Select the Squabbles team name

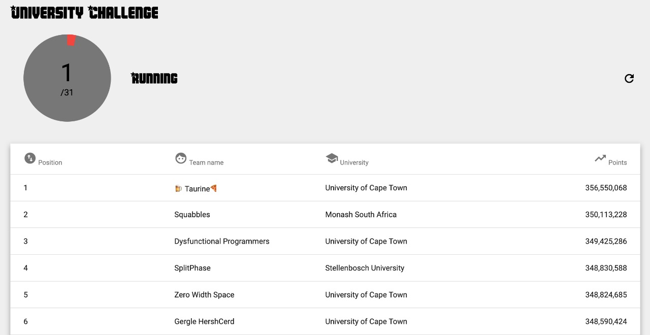point(192,215)
